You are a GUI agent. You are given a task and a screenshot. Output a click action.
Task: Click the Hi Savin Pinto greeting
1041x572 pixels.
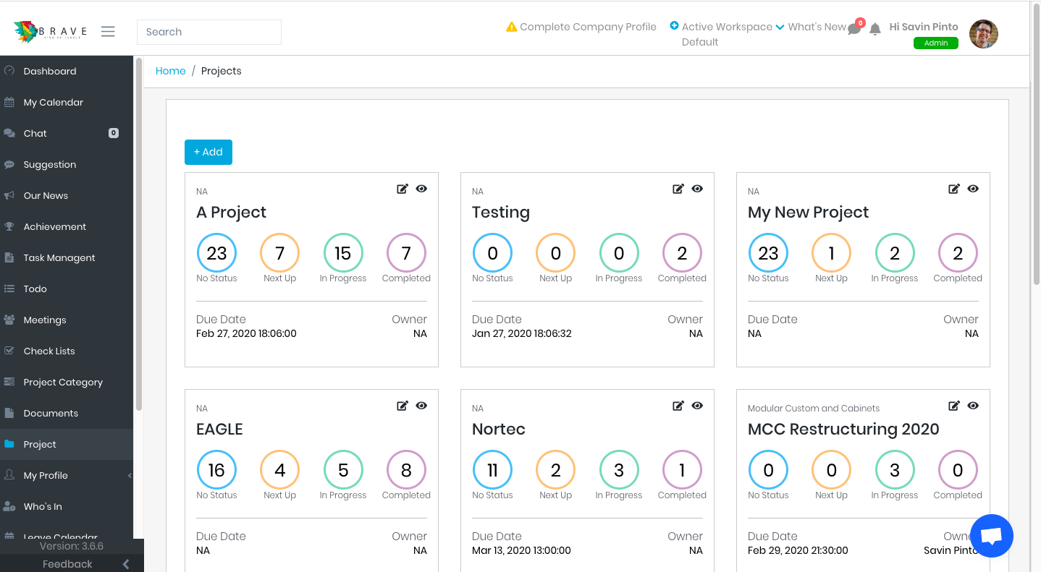pyautogui.click(x=924, y=27)
